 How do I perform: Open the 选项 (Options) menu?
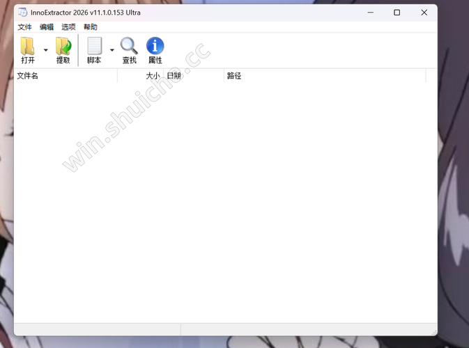[68, 27]
